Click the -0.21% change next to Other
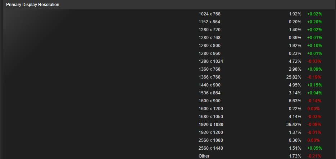 [x=314, y=156]
